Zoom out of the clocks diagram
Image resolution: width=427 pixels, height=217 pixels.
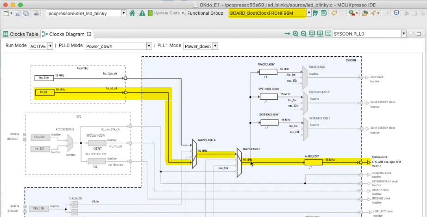[x=304, y=34]
